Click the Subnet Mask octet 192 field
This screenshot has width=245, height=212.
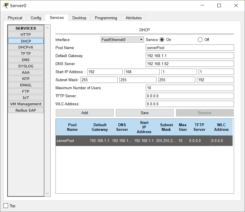(x=215, y=80)
